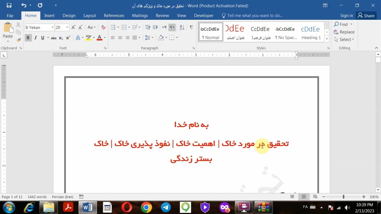
Task: Clear all formatting with the eraser icon
Action: (x=103, y=27)
